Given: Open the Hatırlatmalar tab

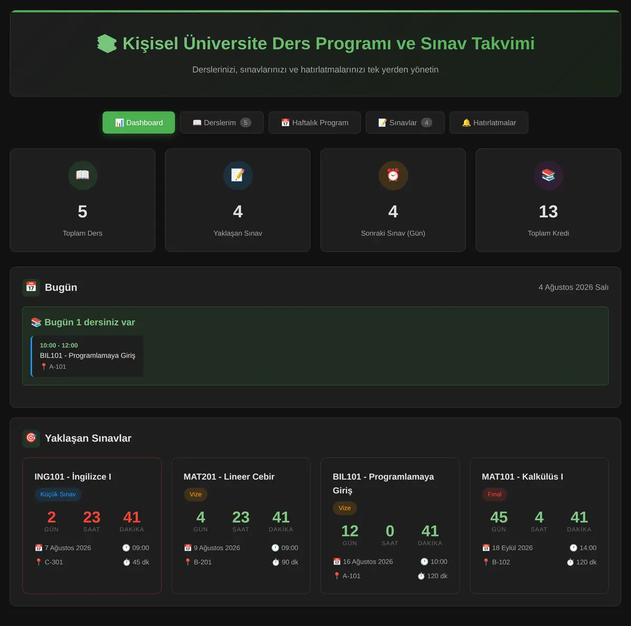Looking at the screenshot, I should click(x=488, y=122).
